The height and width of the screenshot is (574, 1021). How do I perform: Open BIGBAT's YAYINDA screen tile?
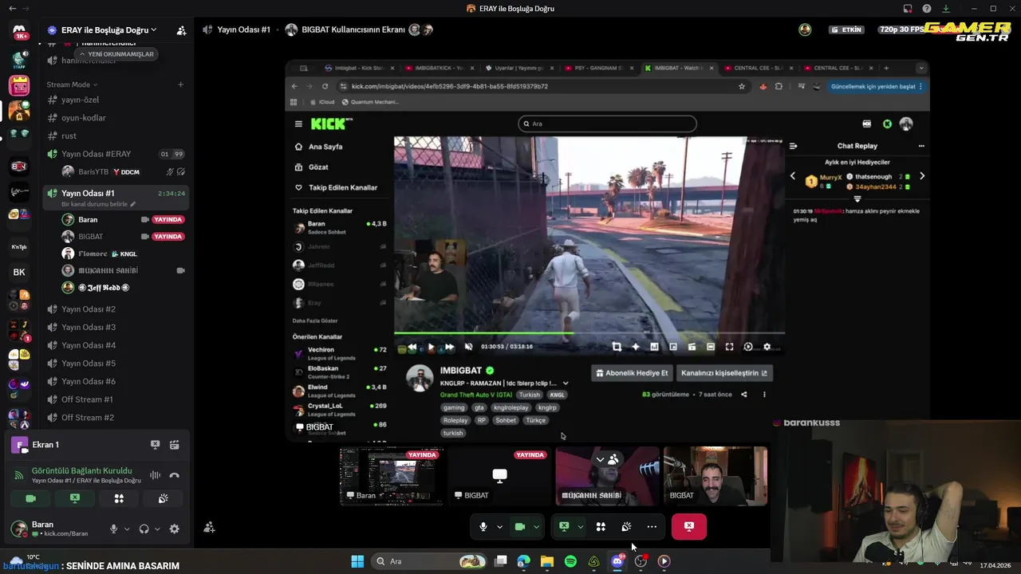tap(500, 476)
